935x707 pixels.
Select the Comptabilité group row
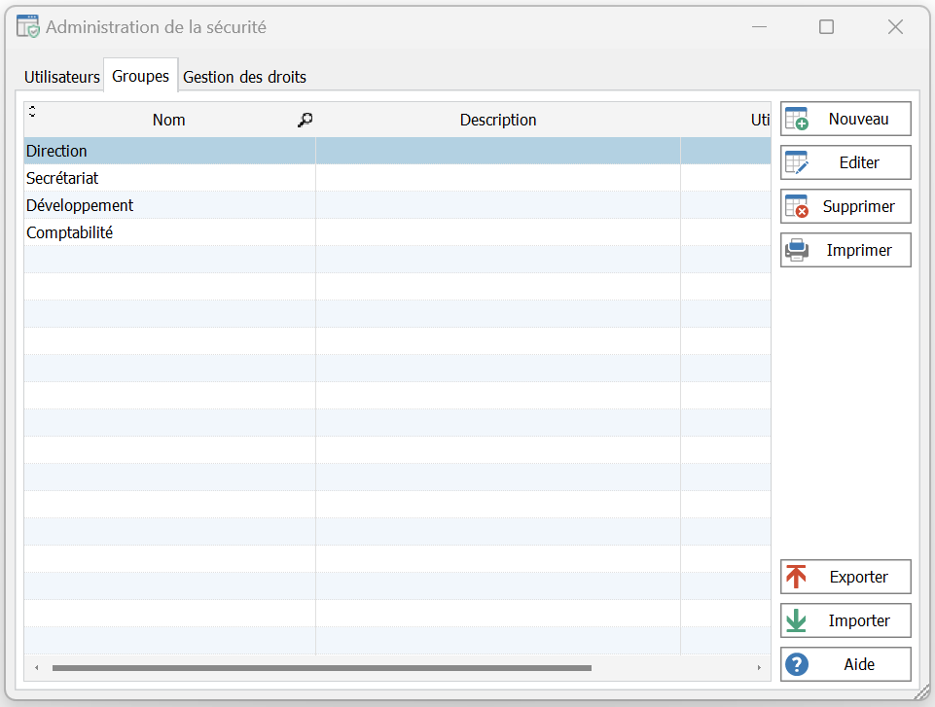coord(70,232)
